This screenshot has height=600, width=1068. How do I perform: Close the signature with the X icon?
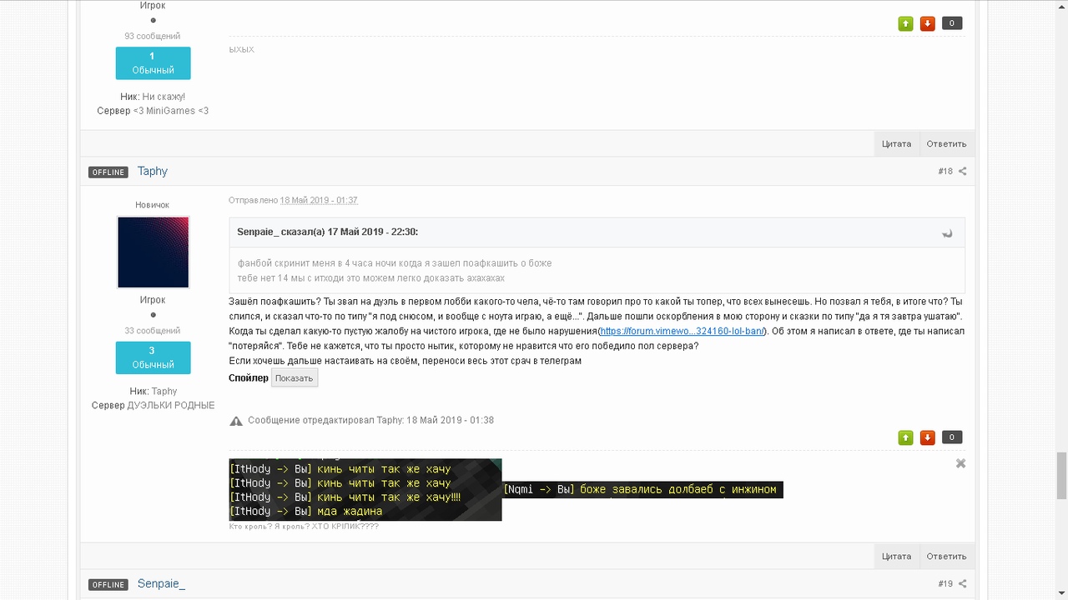pos(960,463)
